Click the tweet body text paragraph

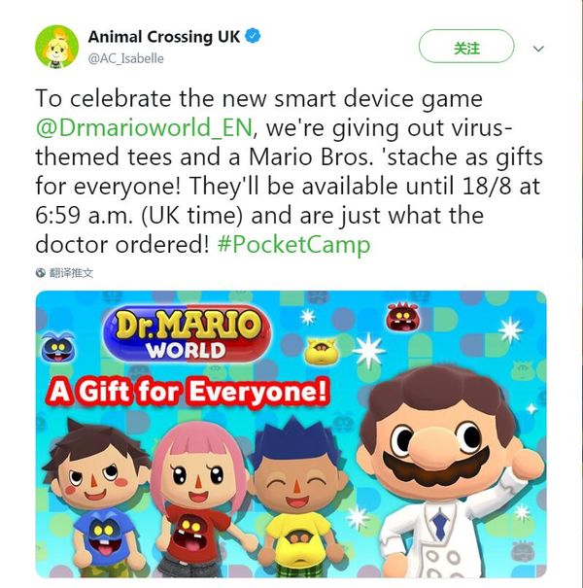click(289, 172)
